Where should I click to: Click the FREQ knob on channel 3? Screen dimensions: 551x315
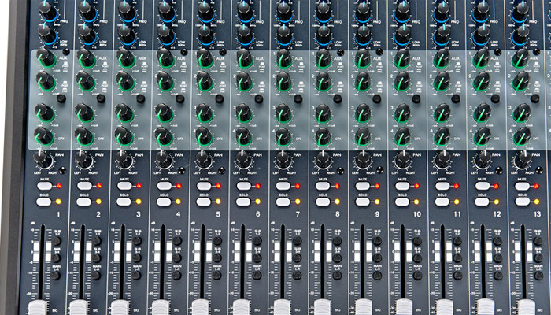pos(128,11)
